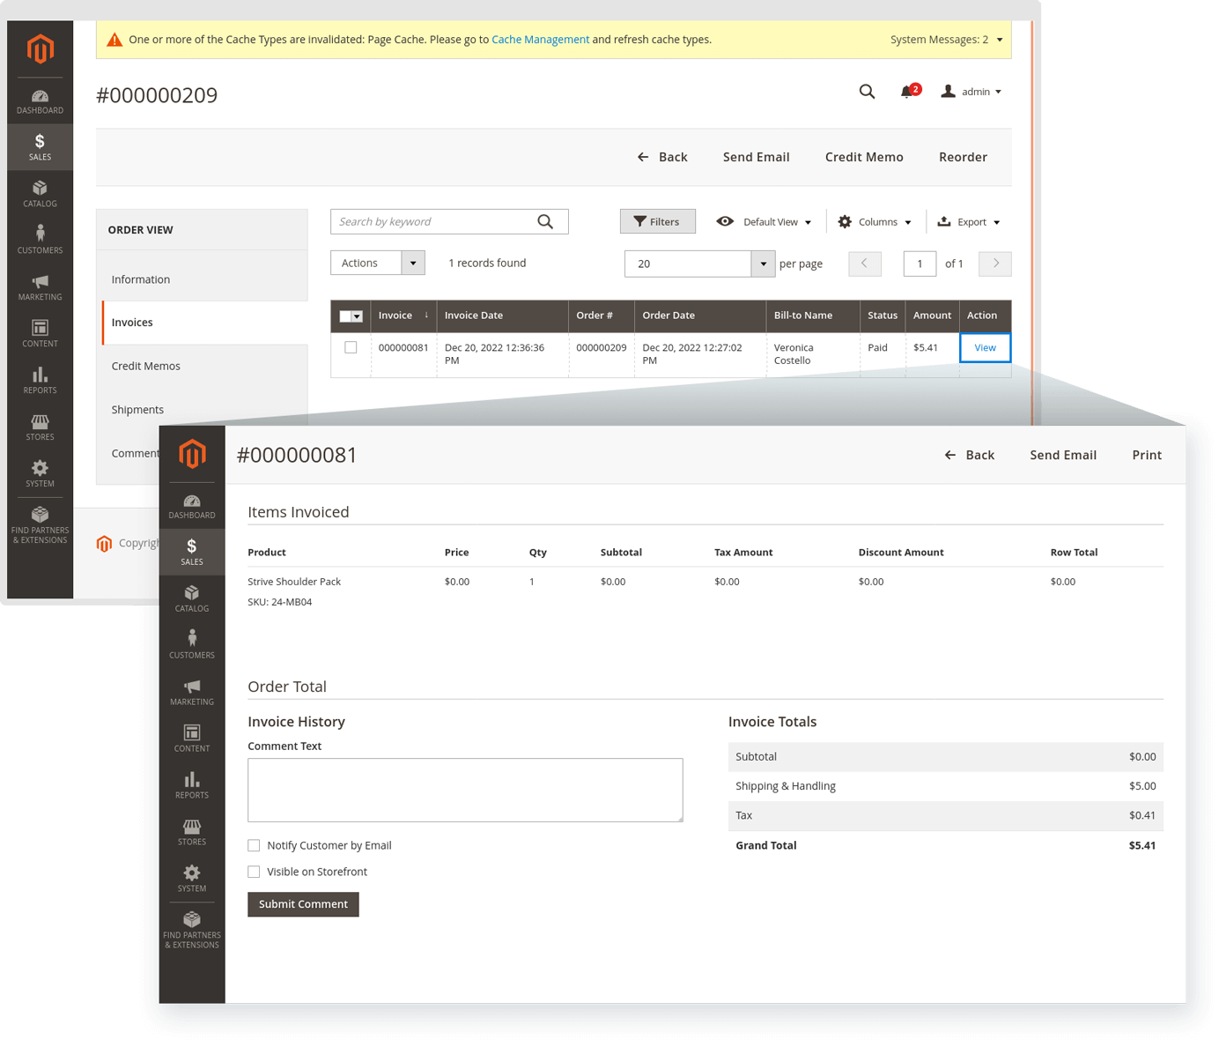Enable Notify Customer by Email
The height and width of the screenshot is (1040, 1219).
coord(254,845)
